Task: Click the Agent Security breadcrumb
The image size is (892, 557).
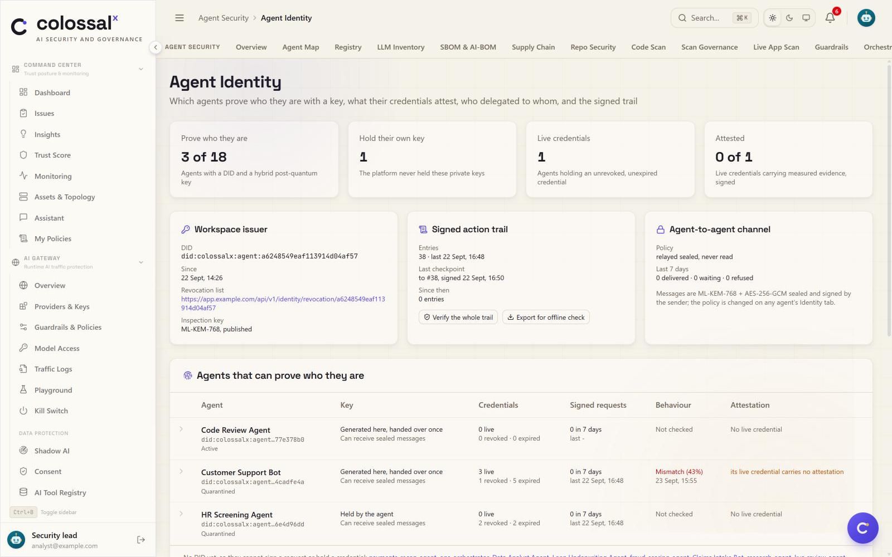Action: (x=224, y=18)
